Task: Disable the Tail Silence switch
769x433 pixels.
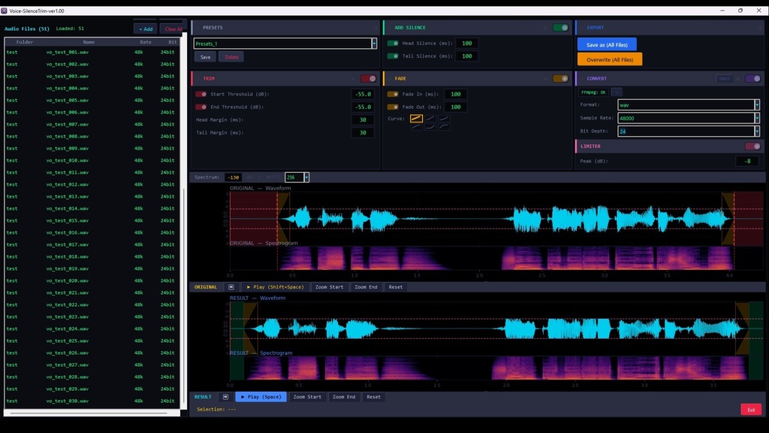Action: (x=393, y=56)
